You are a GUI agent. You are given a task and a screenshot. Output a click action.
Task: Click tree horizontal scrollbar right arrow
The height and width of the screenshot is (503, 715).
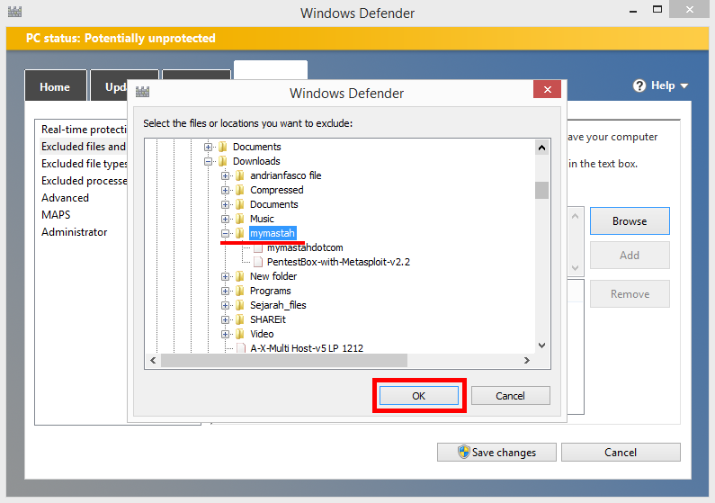click(x=527, y=360)
